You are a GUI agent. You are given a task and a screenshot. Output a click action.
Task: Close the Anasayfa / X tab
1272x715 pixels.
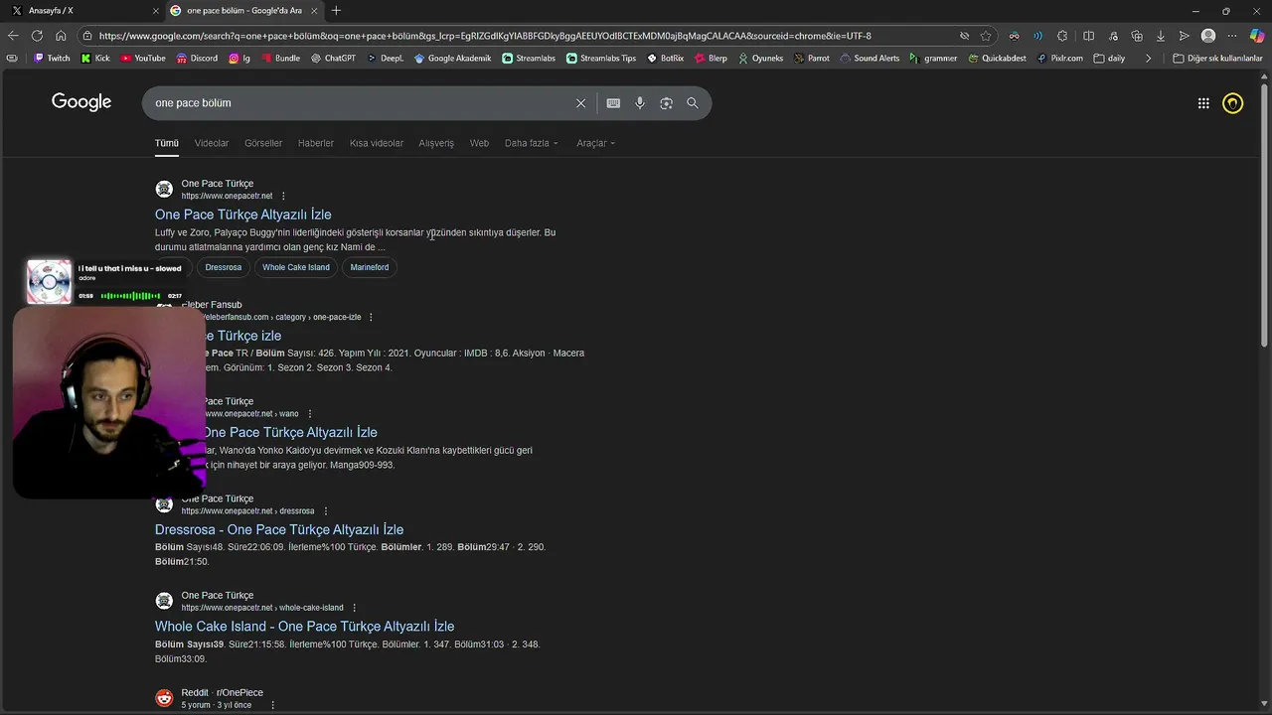pyautogui.click(x=155, y=11)
